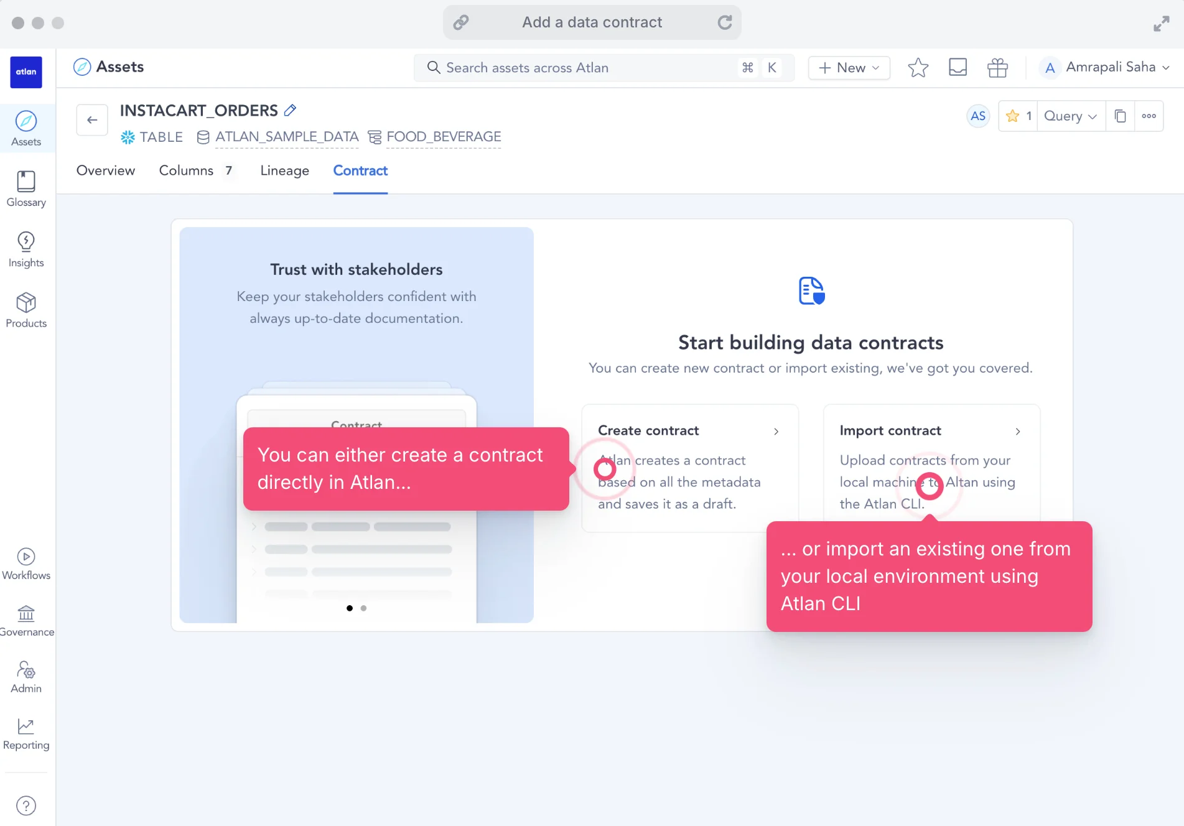Viewport: 1184px width, 826px height.
Task: Expand the Query dropdown
Action: tap(1070, 116)
